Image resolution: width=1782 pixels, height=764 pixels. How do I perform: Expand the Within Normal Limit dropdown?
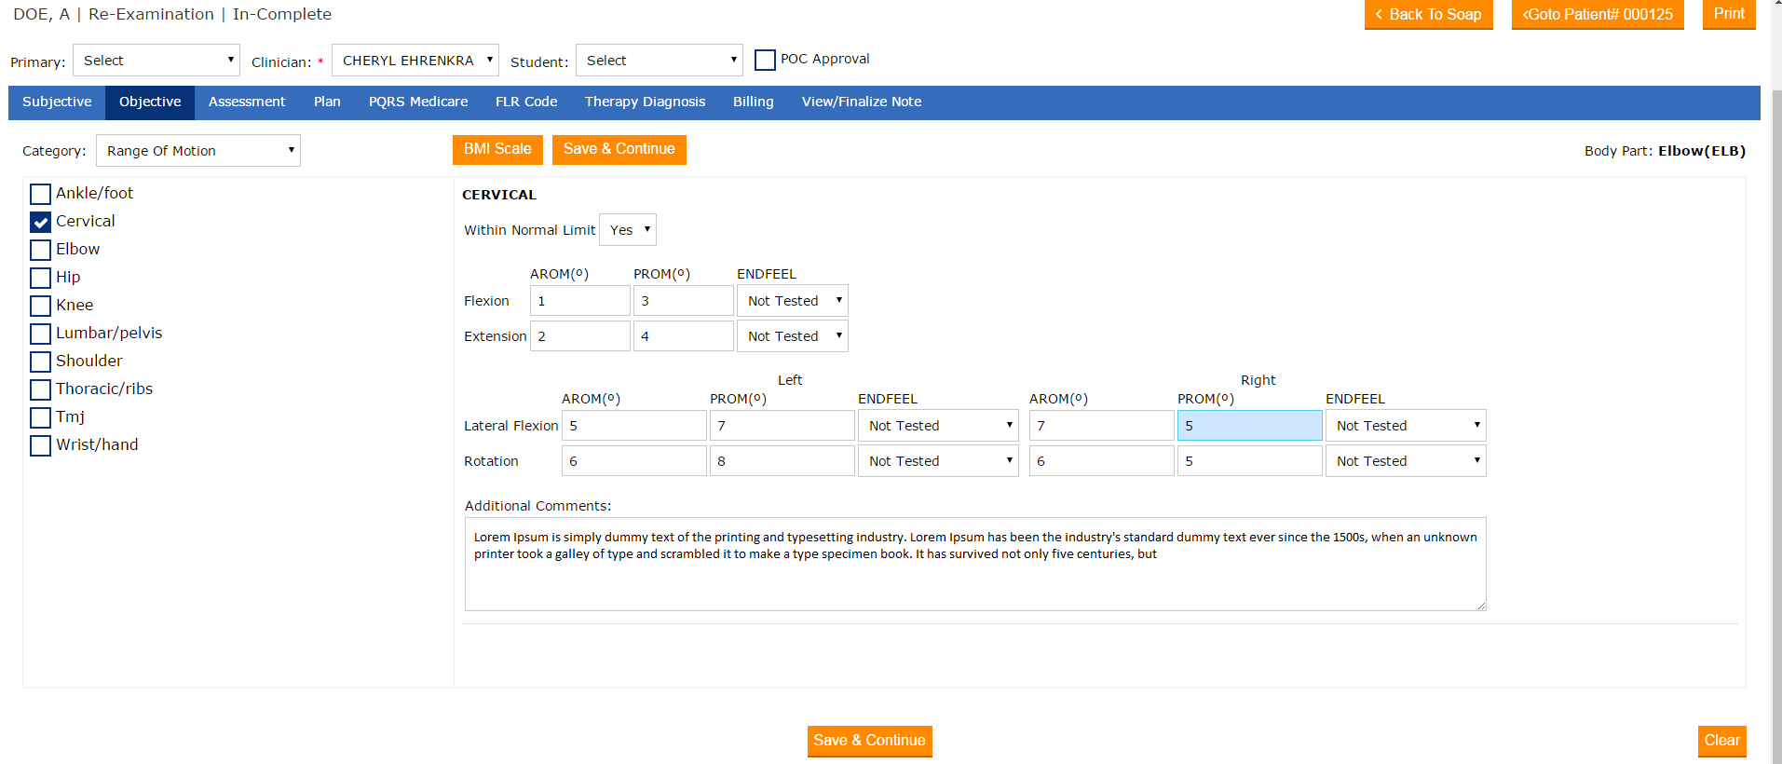pos(628,230)
